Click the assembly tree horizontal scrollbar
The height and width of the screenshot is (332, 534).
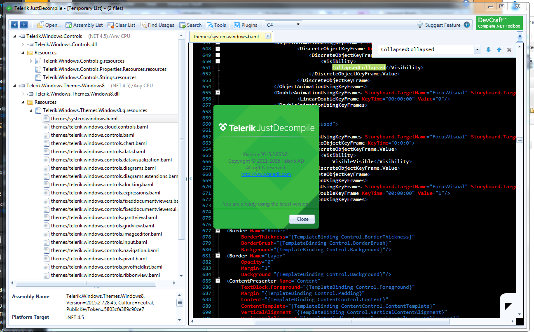[86, 283]
